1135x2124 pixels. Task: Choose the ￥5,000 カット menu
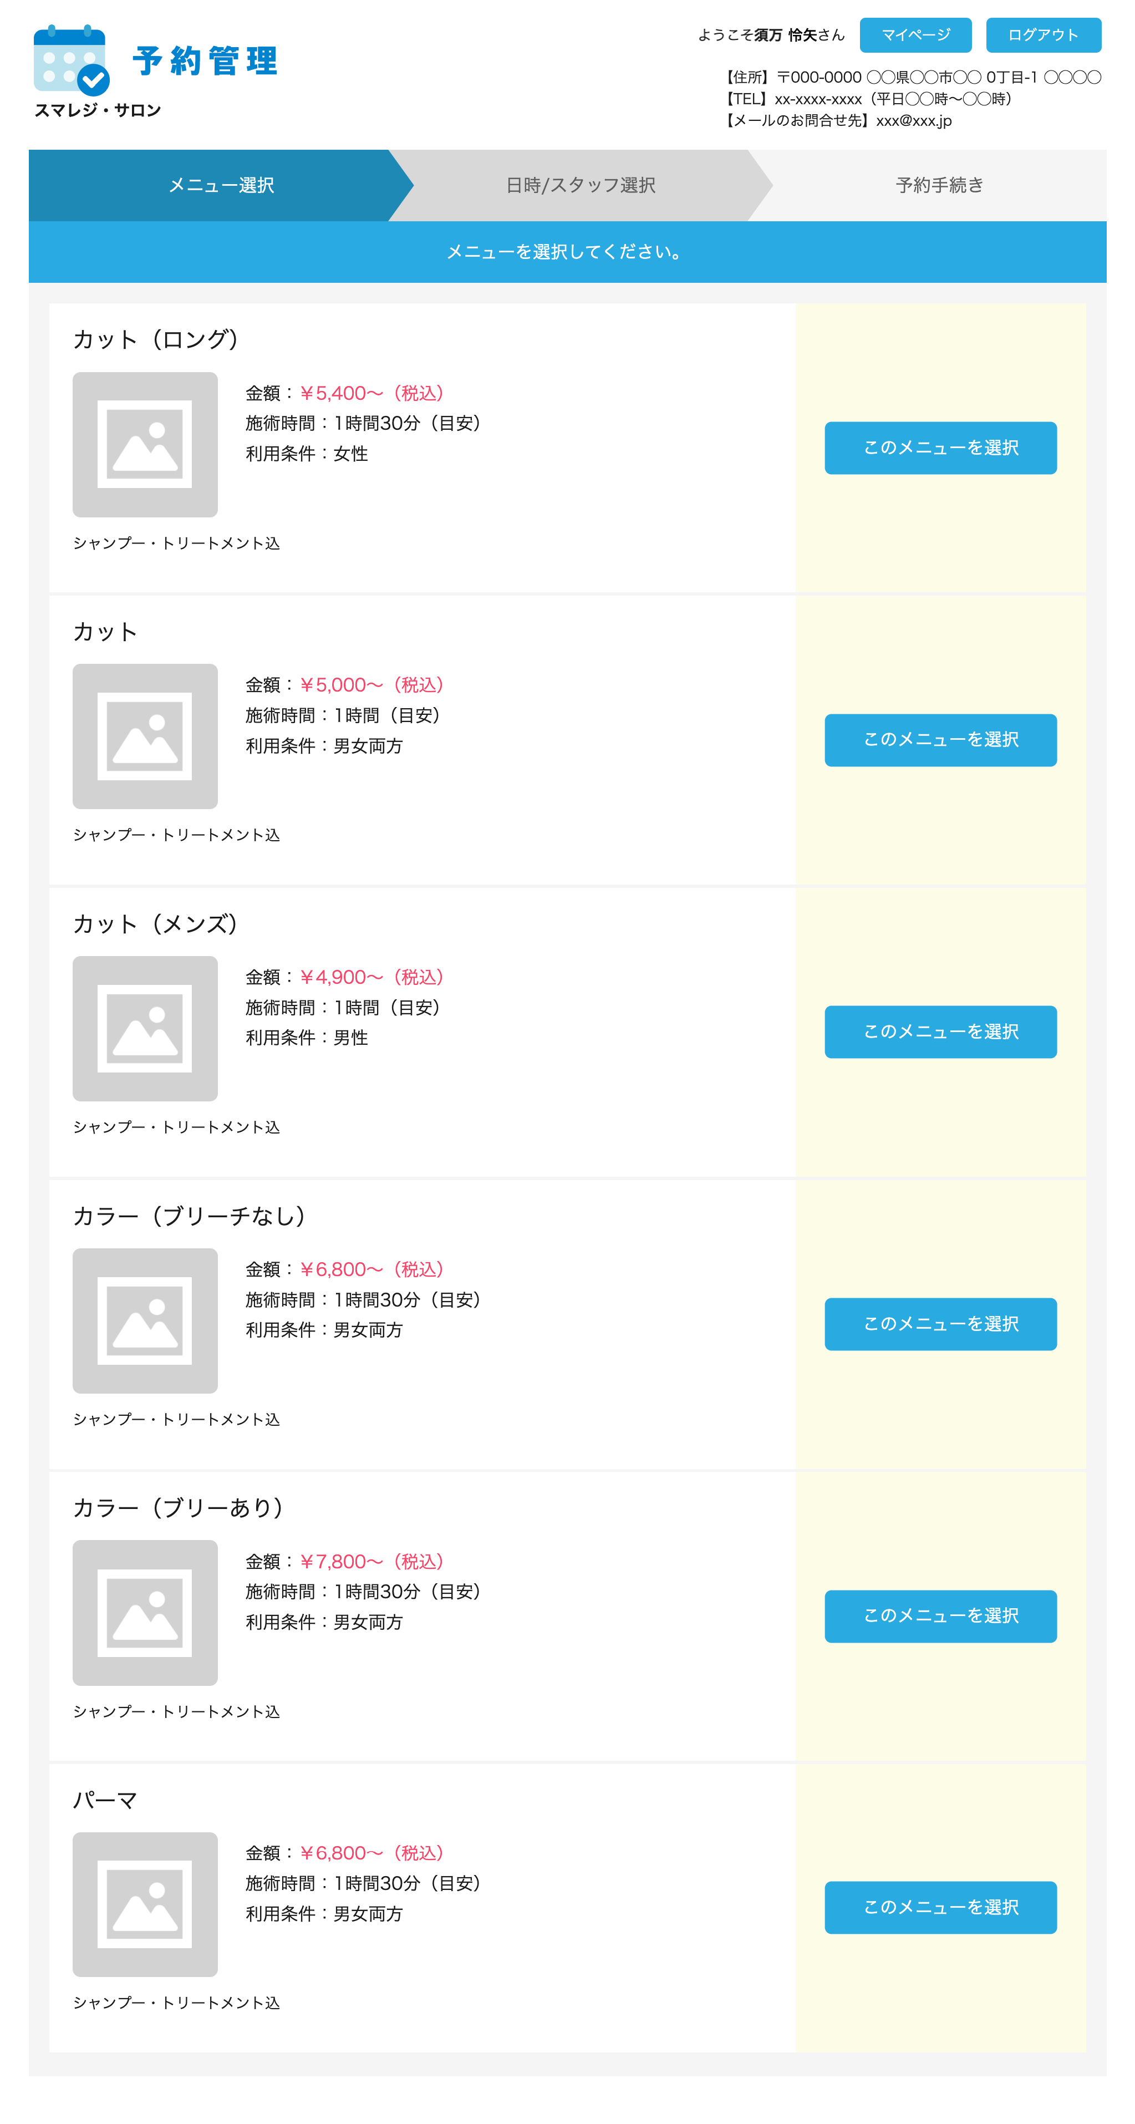coord(940,740)
